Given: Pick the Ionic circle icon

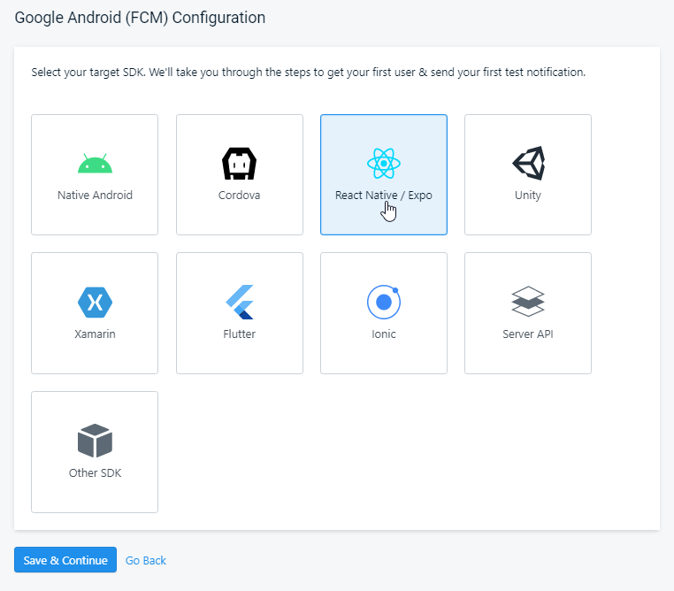Looking at the screenshot, I should [384, 303].
